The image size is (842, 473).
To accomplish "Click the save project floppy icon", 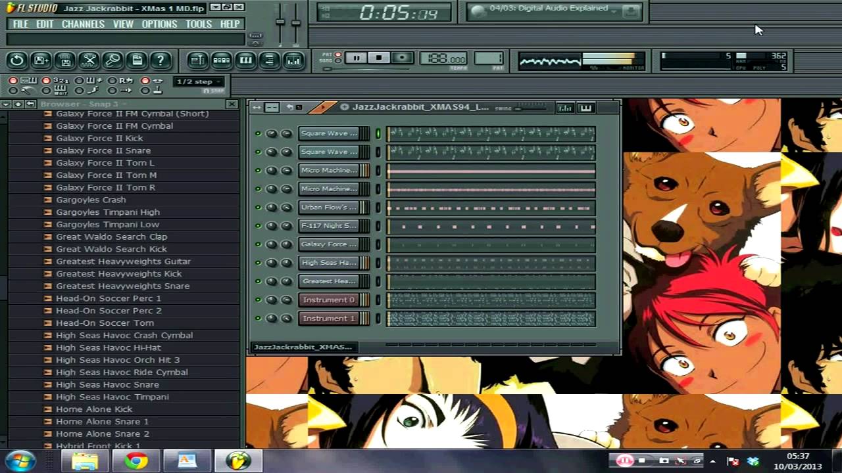I will click(x=65, y=60).
